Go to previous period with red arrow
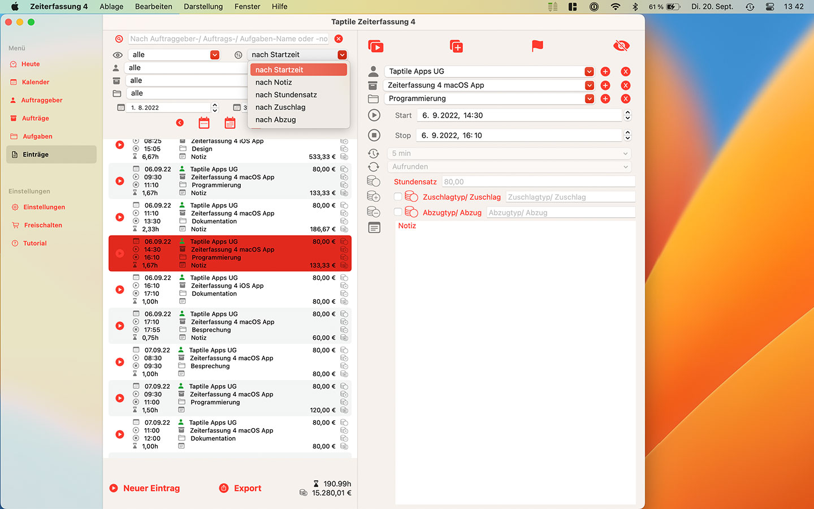This screenshot has height=509, width=814. (180, 123)
